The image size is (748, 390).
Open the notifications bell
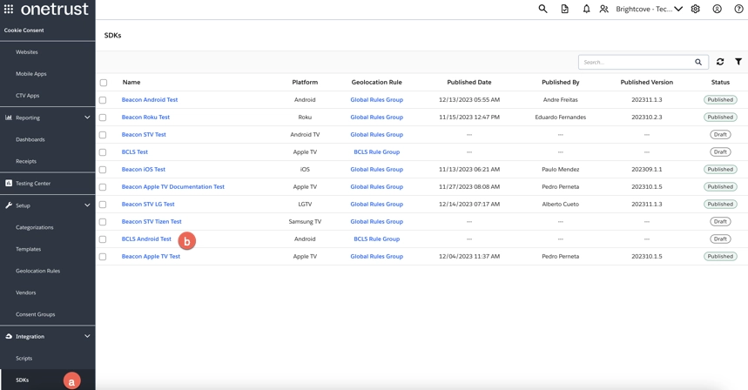tap(586, 9)
